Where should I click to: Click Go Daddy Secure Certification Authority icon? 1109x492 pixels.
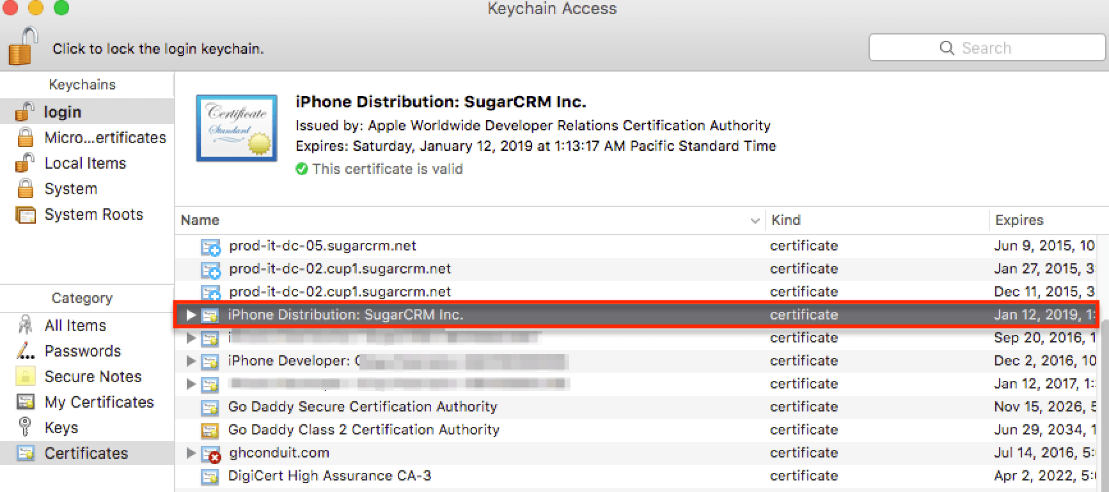coord(210,408)
